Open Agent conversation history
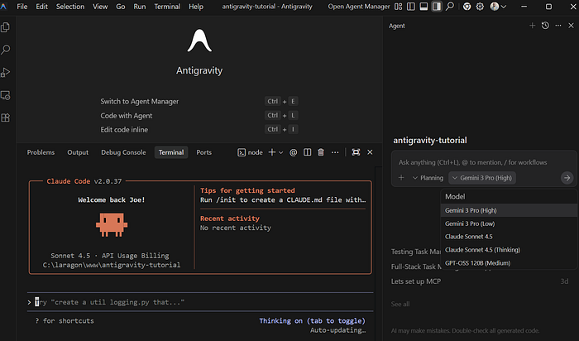This screenshot has height=341, width=579. tap(545, 26)
